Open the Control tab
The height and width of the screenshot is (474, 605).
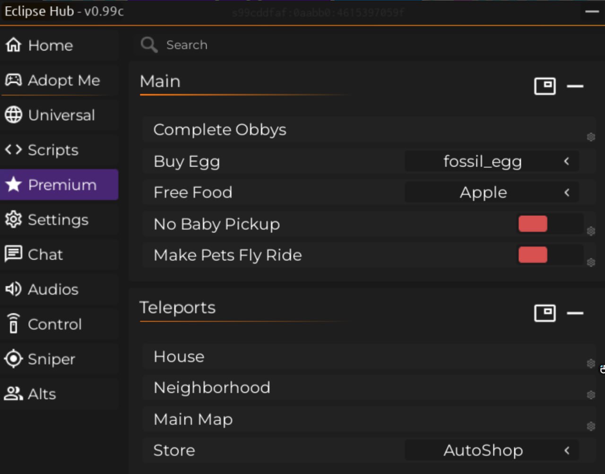pos(59,324)
